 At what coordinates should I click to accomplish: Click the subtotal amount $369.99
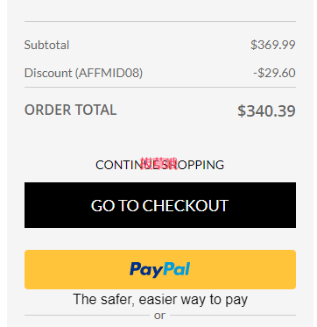click(273, 45)
